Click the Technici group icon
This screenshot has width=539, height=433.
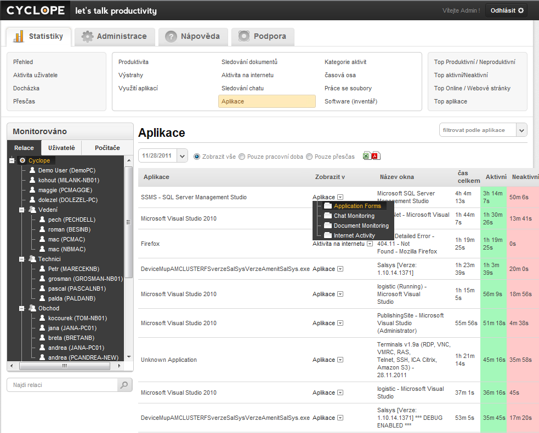coord(33,259)
